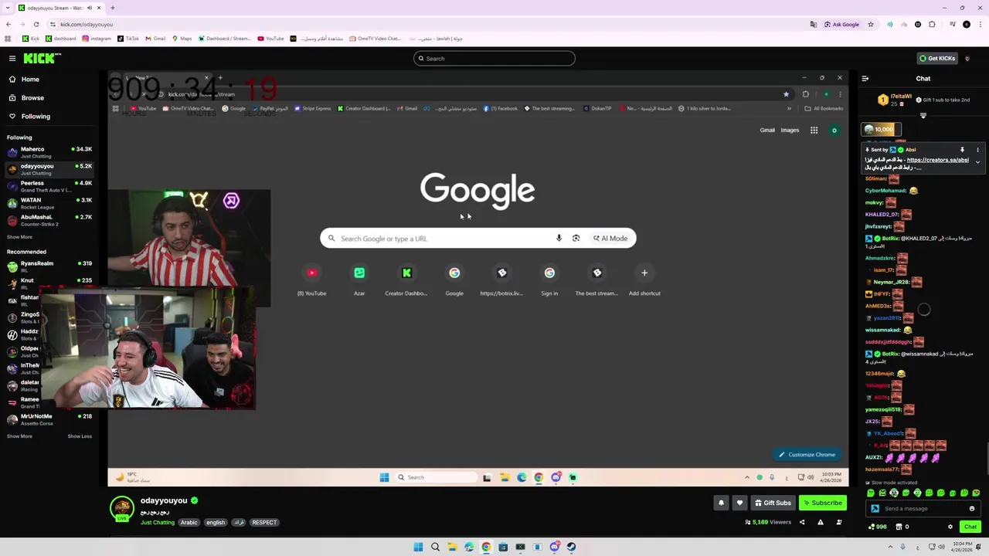This screenshot has width=989, height=556.
Task: Open File Explorer from the taskbar
Action: tap(452, 547)
